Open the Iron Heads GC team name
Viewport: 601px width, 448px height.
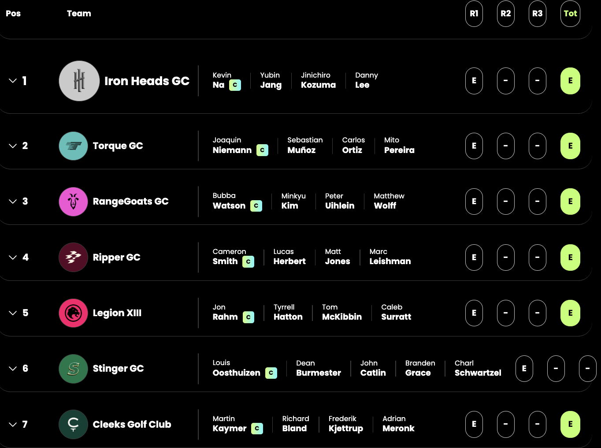147,81
